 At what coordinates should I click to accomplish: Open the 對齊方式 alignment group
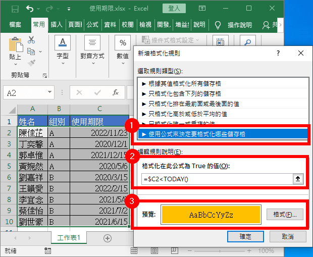[92, 50]
